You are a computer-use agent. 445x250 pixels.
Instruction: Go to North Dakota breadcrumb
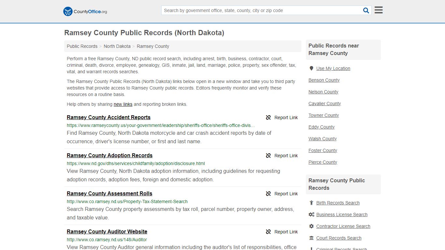[117, 46]
